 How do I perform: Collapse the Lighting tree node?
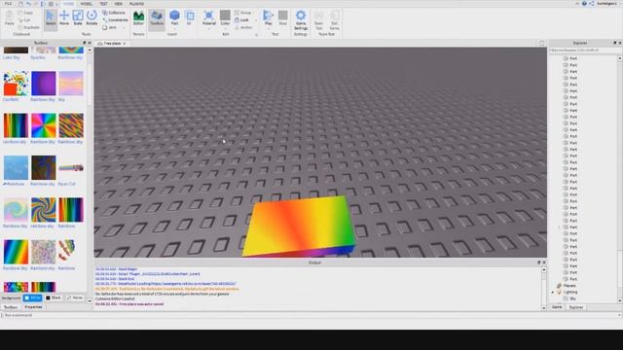tap(553, 292)
